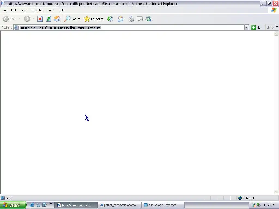
Task: Click the second Quick Launch icon
Action: tap(38, 205)
